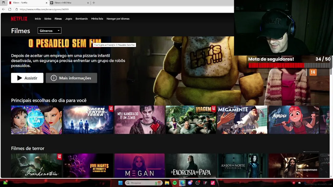This screenshot has width=333, height=187.
Task: Open Viagem 2: A Ilha Misteriosa thumbnail
Action: tap(191, 120)
